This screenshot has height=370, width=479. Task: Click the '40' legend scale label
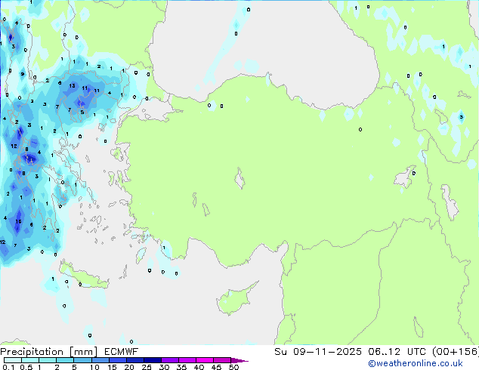pyautogui.click(x=199, y=367)
